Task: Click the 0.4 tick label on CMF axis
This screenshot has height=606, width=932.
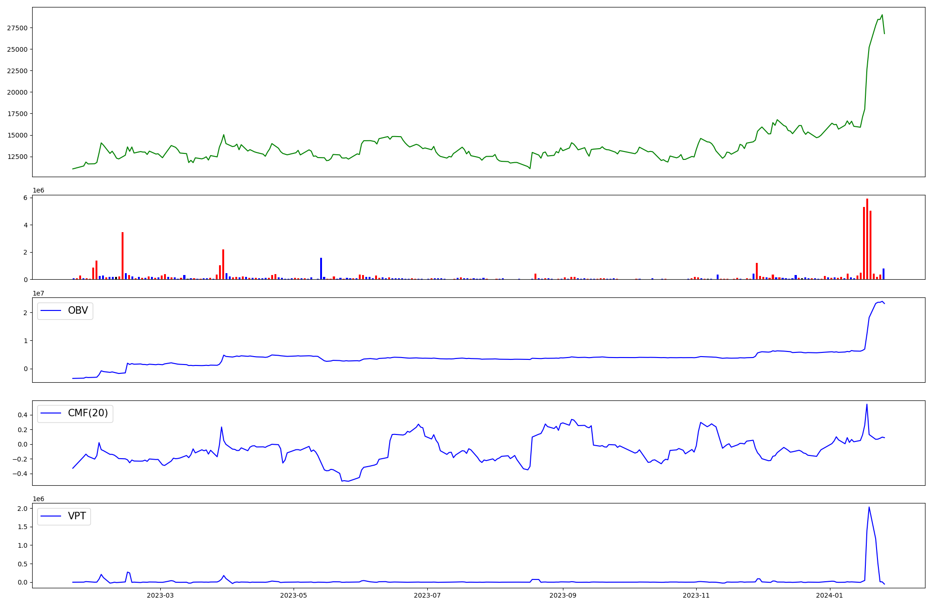Action: [x=22, y=415]
